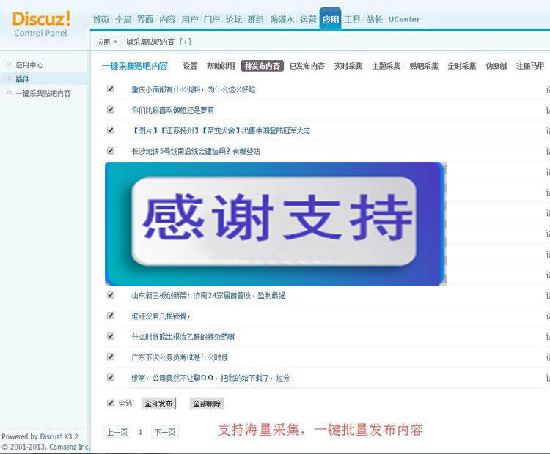Click the Discuz! Control Panel logo
Screen dimensions: 550x454
click(42, 22)
